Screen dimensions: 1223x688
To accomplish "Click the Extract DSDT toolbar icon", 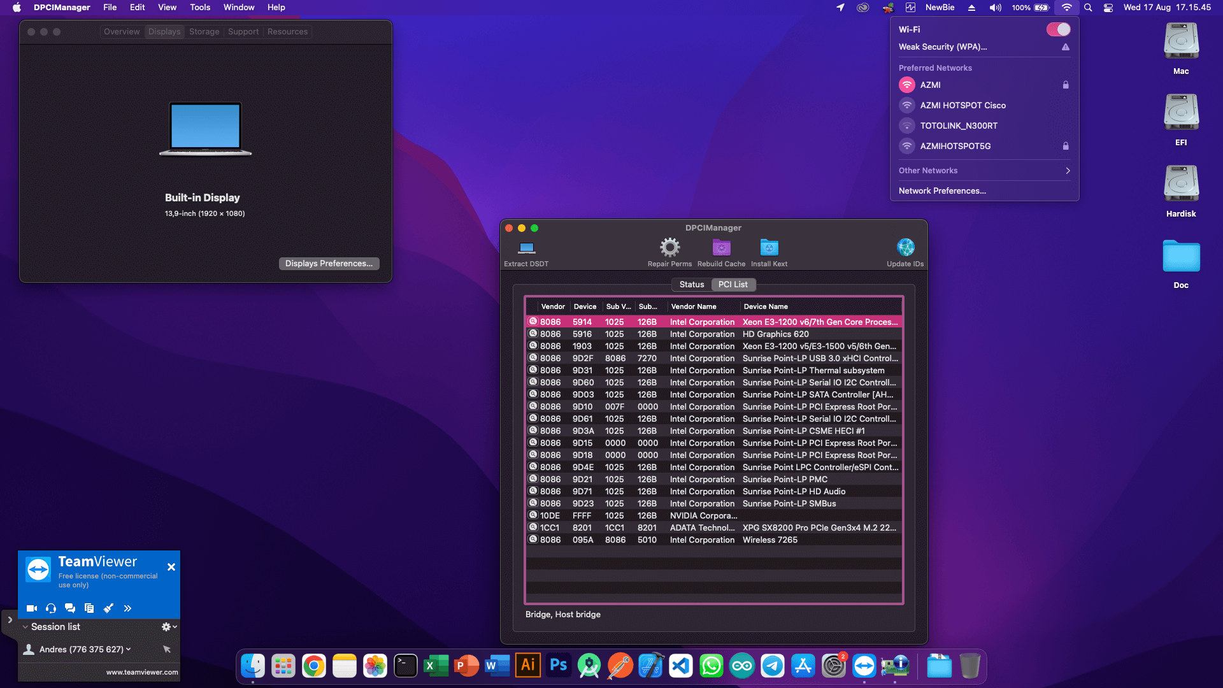I will [526, 247].
